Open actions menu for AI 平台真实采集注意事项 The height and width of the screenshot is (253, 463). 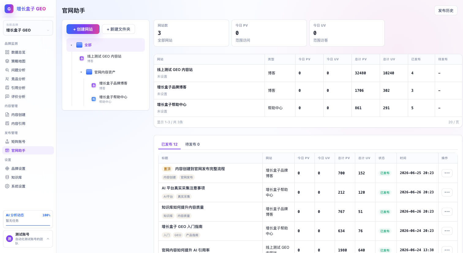click(x=447, y=192)
